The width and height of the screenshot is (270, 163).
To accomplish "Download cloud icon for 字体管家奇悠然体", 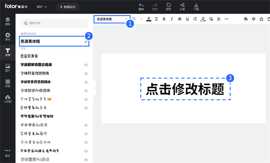I will (86, 74).
